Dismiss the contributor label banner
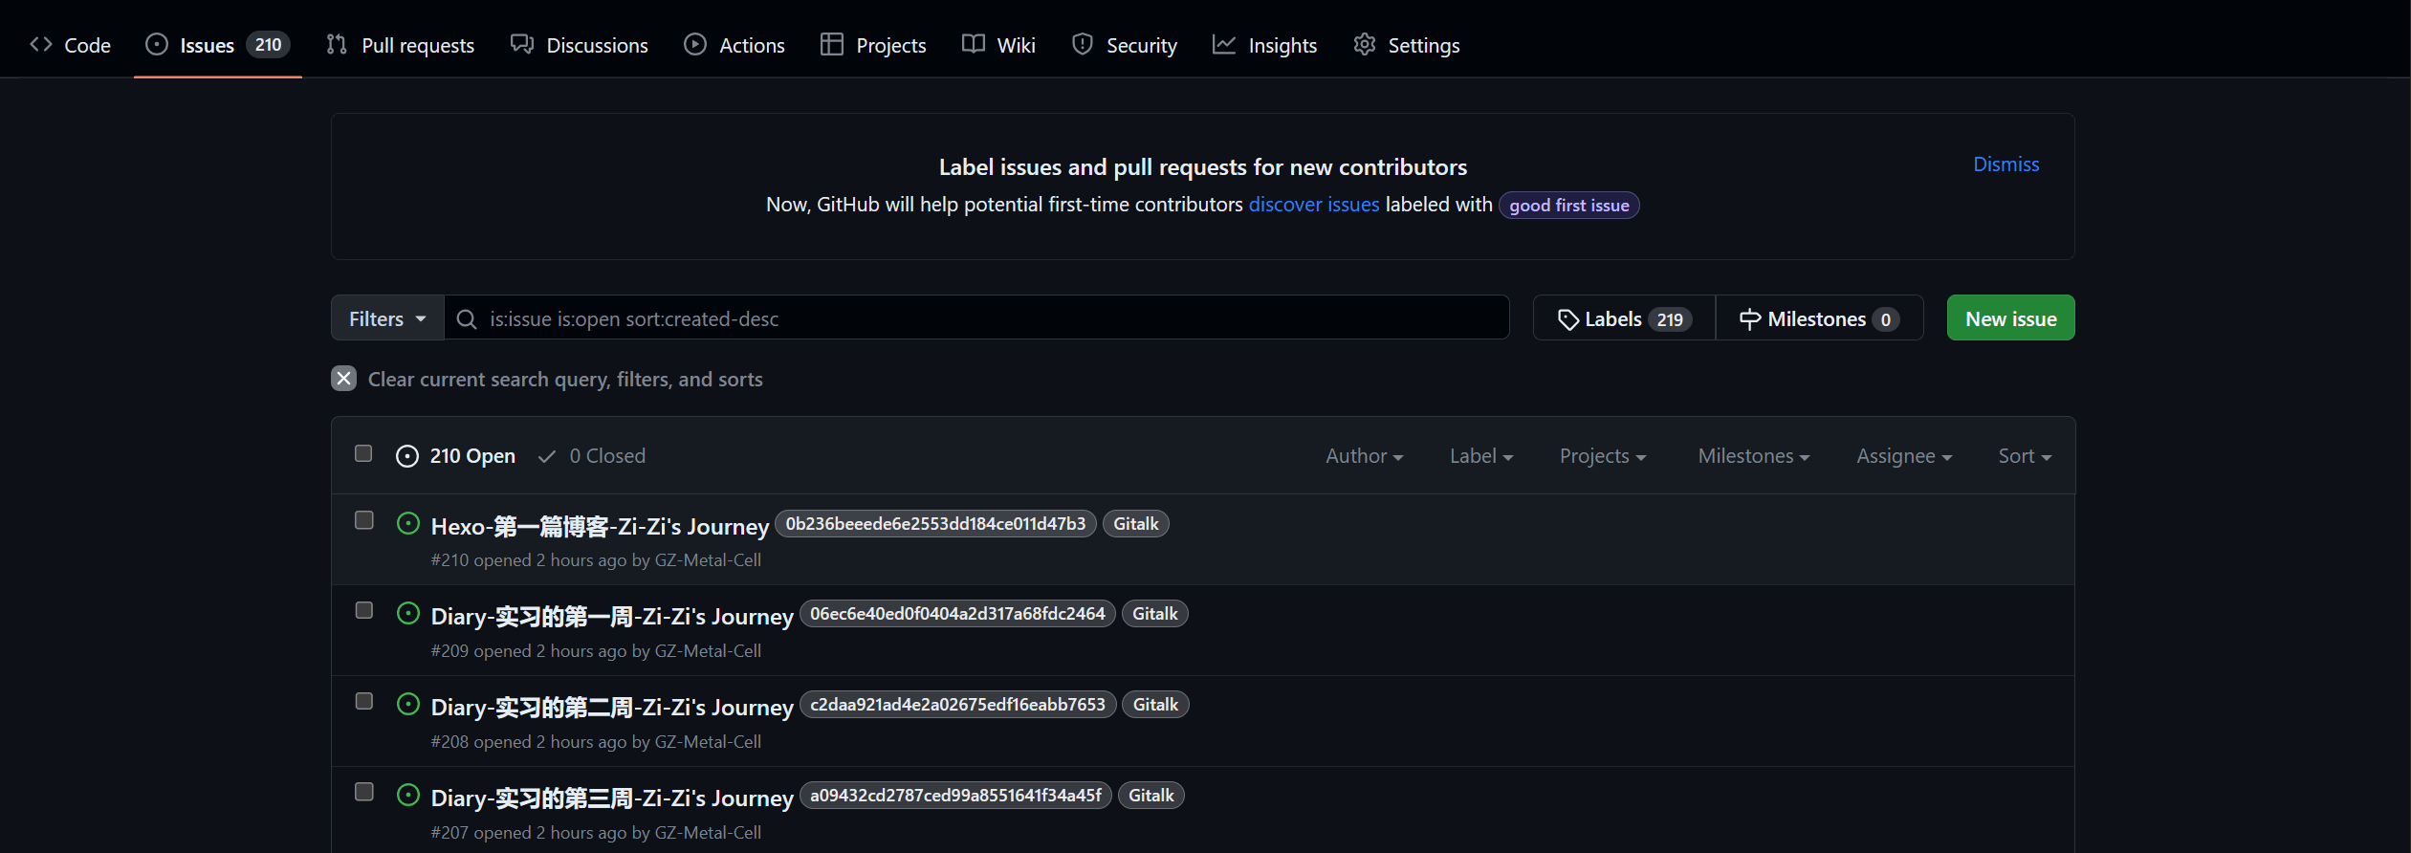 2006,164
